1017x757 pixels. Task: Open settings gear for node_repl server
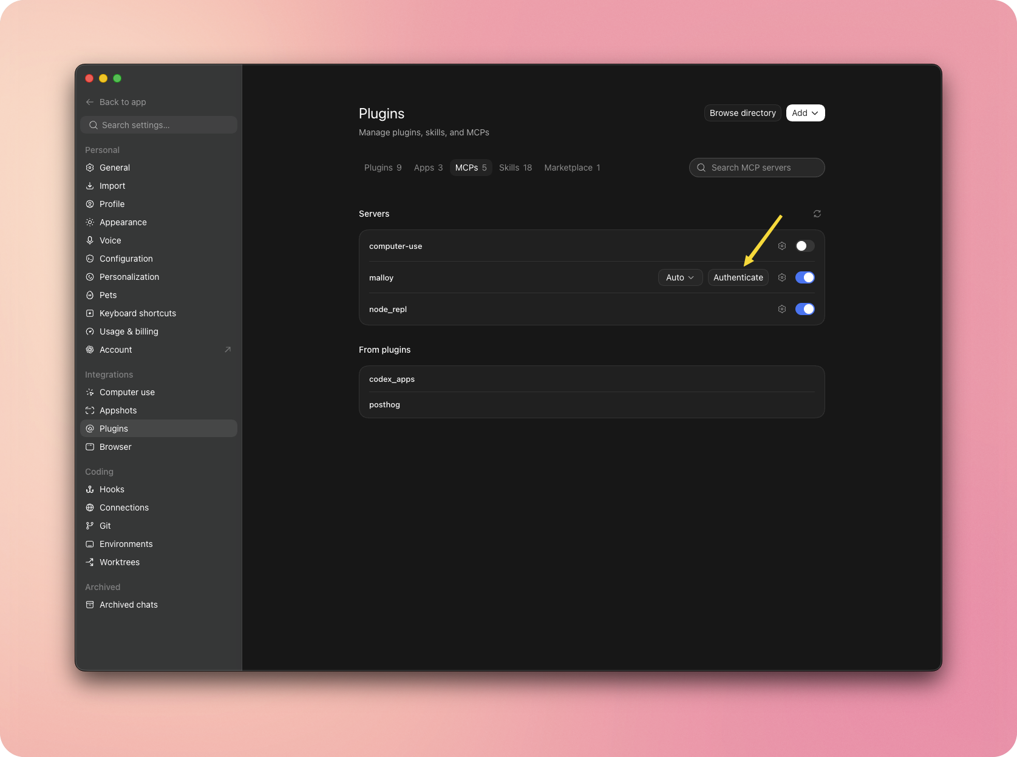tap(782, 309)
